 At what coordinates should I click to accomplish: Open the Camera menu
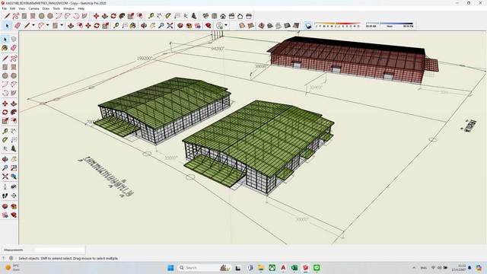coord(33,8)
